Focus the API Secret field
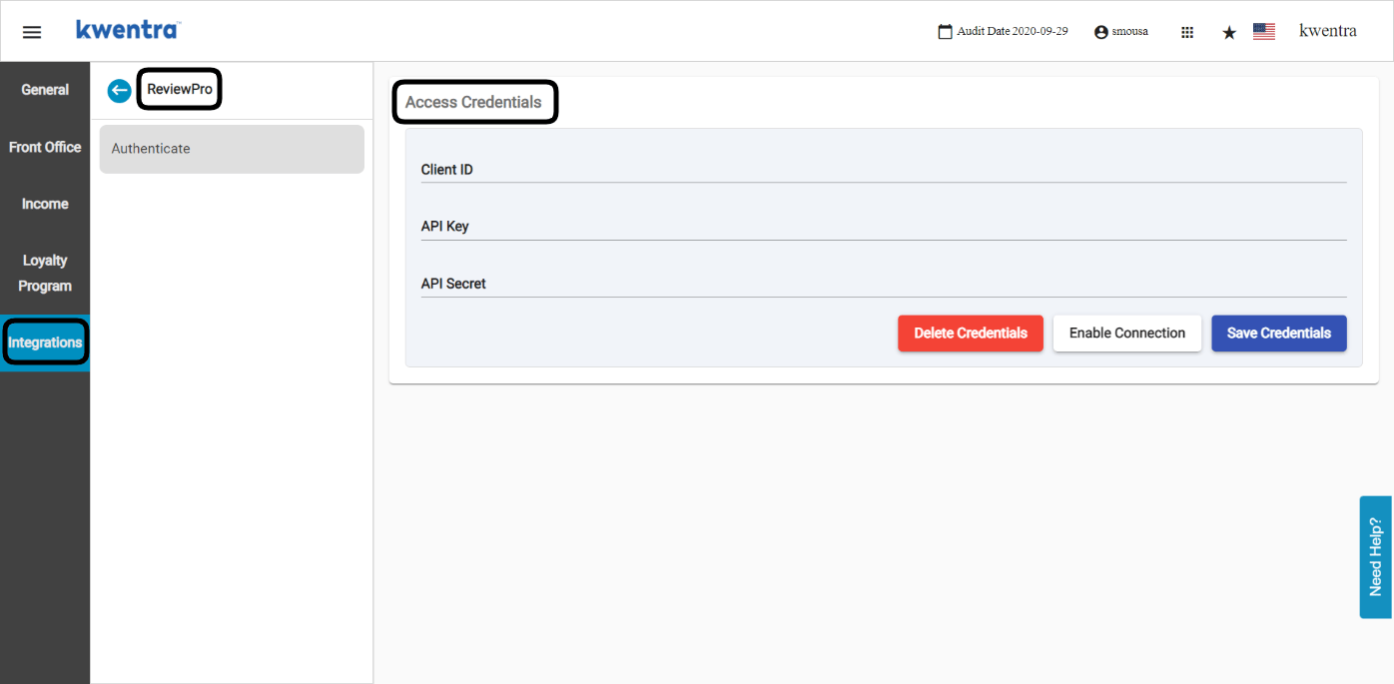Image resolution: width=1394 pixels, height=684 pixels. [x=884, y=284]
